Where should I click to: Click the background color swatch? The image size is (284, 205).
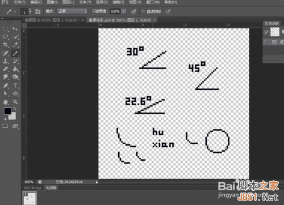tap(13, 116)
